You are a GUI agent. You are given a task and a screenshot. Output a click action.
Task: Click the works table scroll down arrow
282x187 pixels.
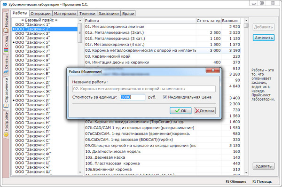coord(246,172)
